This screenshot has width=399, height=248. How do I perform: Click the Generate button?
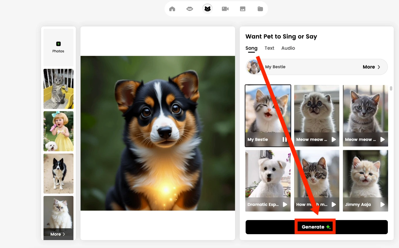coord(317,227)
